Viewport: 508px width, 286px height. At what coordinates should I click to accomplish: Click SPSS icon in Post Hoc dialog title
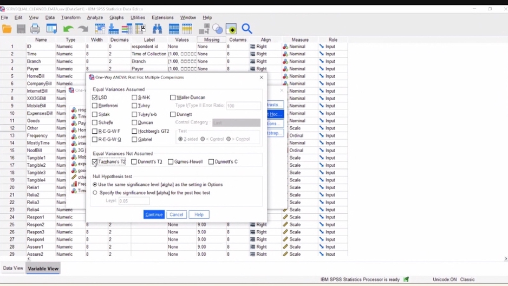point(92,77)
